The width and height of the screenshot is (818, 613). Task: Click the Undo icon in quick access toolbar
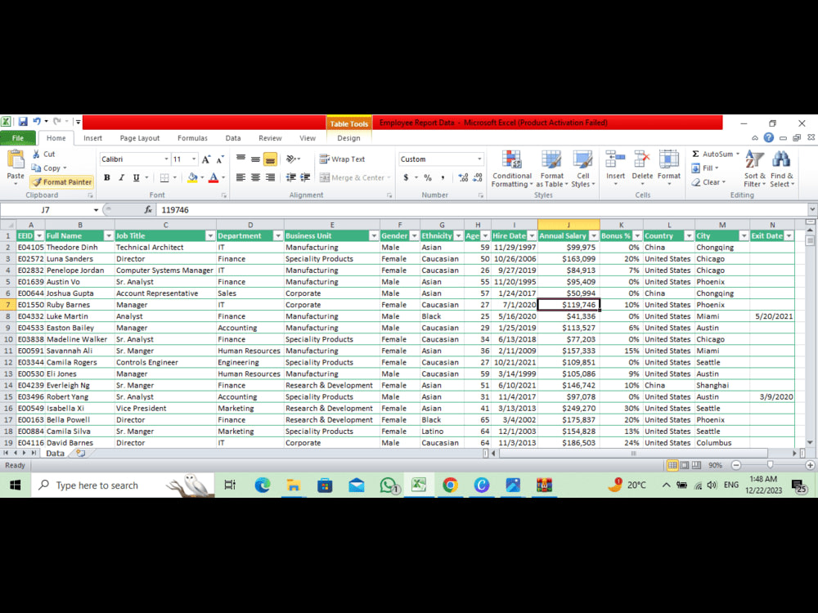click(37, 122)
